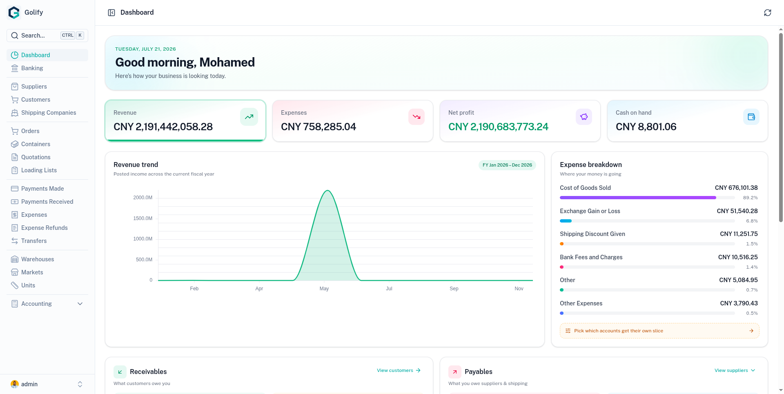The width and height of the screenshot is (784, 394).
Task: Click the CNY 3,790.43 amount
Action: click(739, 303)
